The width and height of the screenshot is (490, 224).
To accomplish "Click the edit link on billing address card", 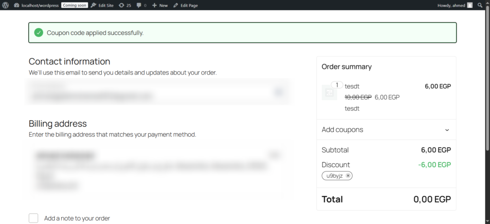I will 275,155.
